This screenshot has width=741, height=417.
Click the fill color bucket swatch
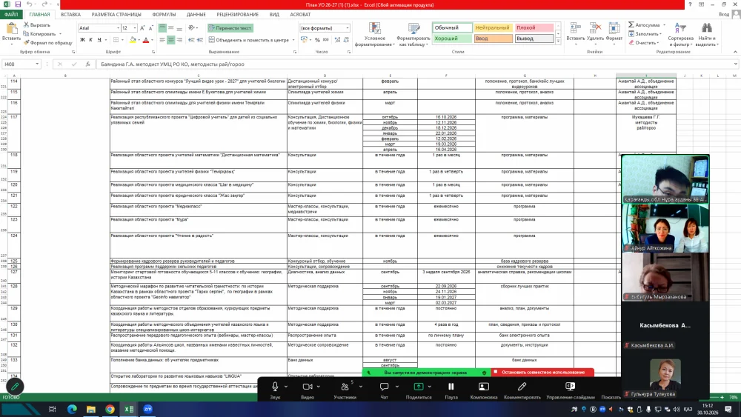pyautogui.click(x=133, y=40)
